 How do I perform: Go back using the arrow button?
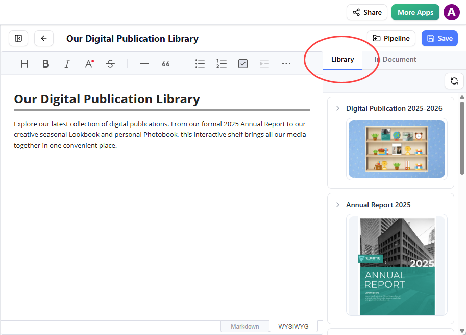click(44, 38)
